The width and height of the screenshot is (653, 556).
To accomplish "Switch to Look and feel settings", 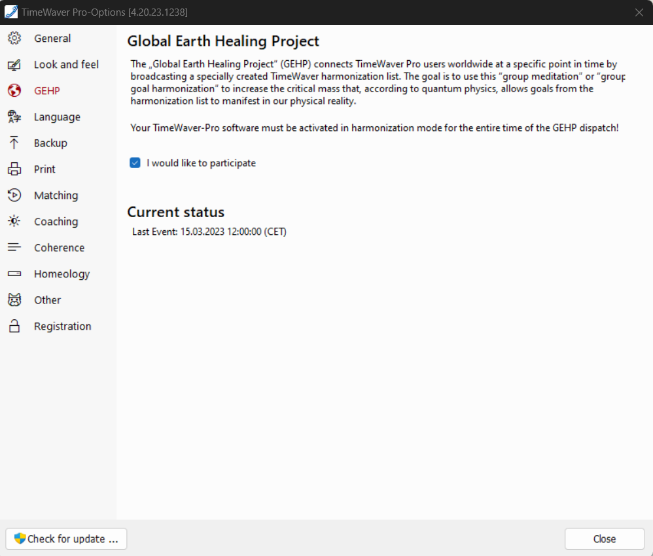I will point(66,65).
